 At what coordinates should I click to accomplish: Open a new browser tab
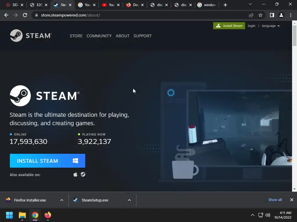225,5
